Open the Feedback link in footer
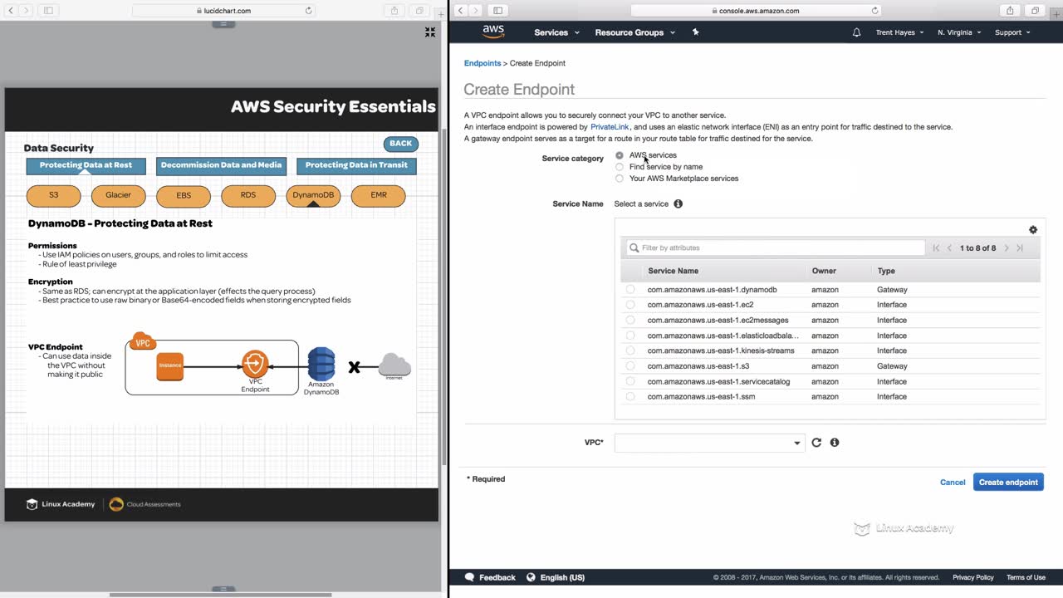Image resolution: width=1063 pixels, height=598 pixels. (x=490, y=577)
